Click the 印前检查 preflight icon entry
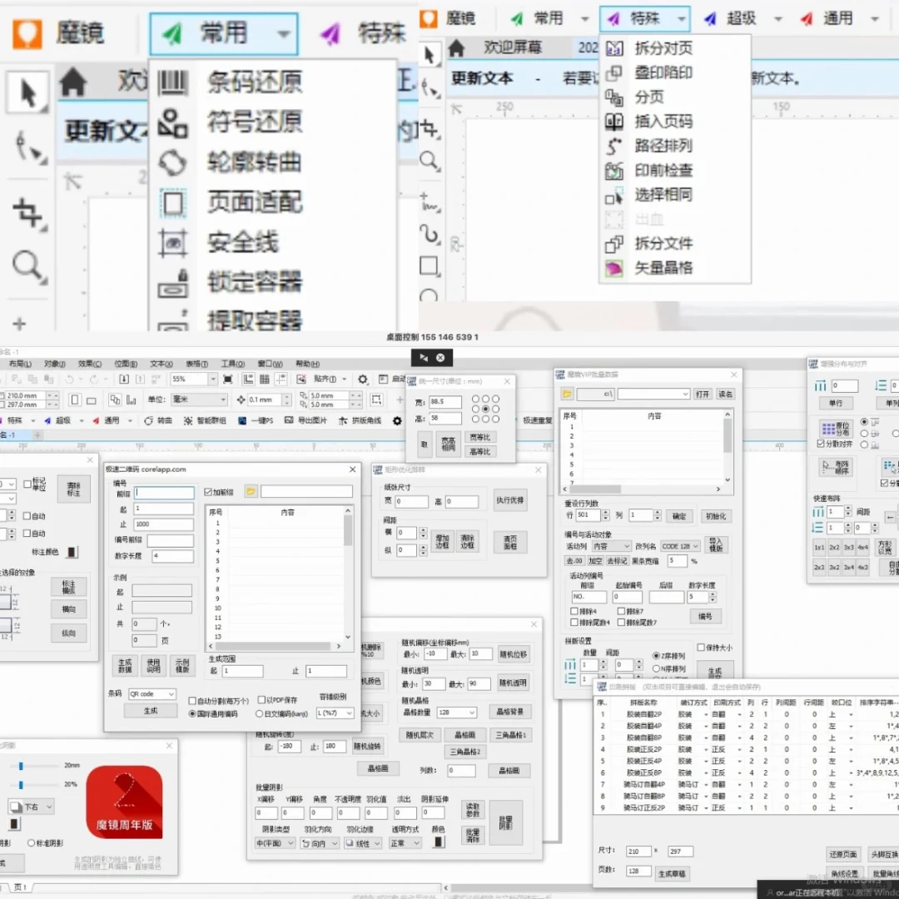The width and height of the screenshot is (899, 899). [614, 171]
